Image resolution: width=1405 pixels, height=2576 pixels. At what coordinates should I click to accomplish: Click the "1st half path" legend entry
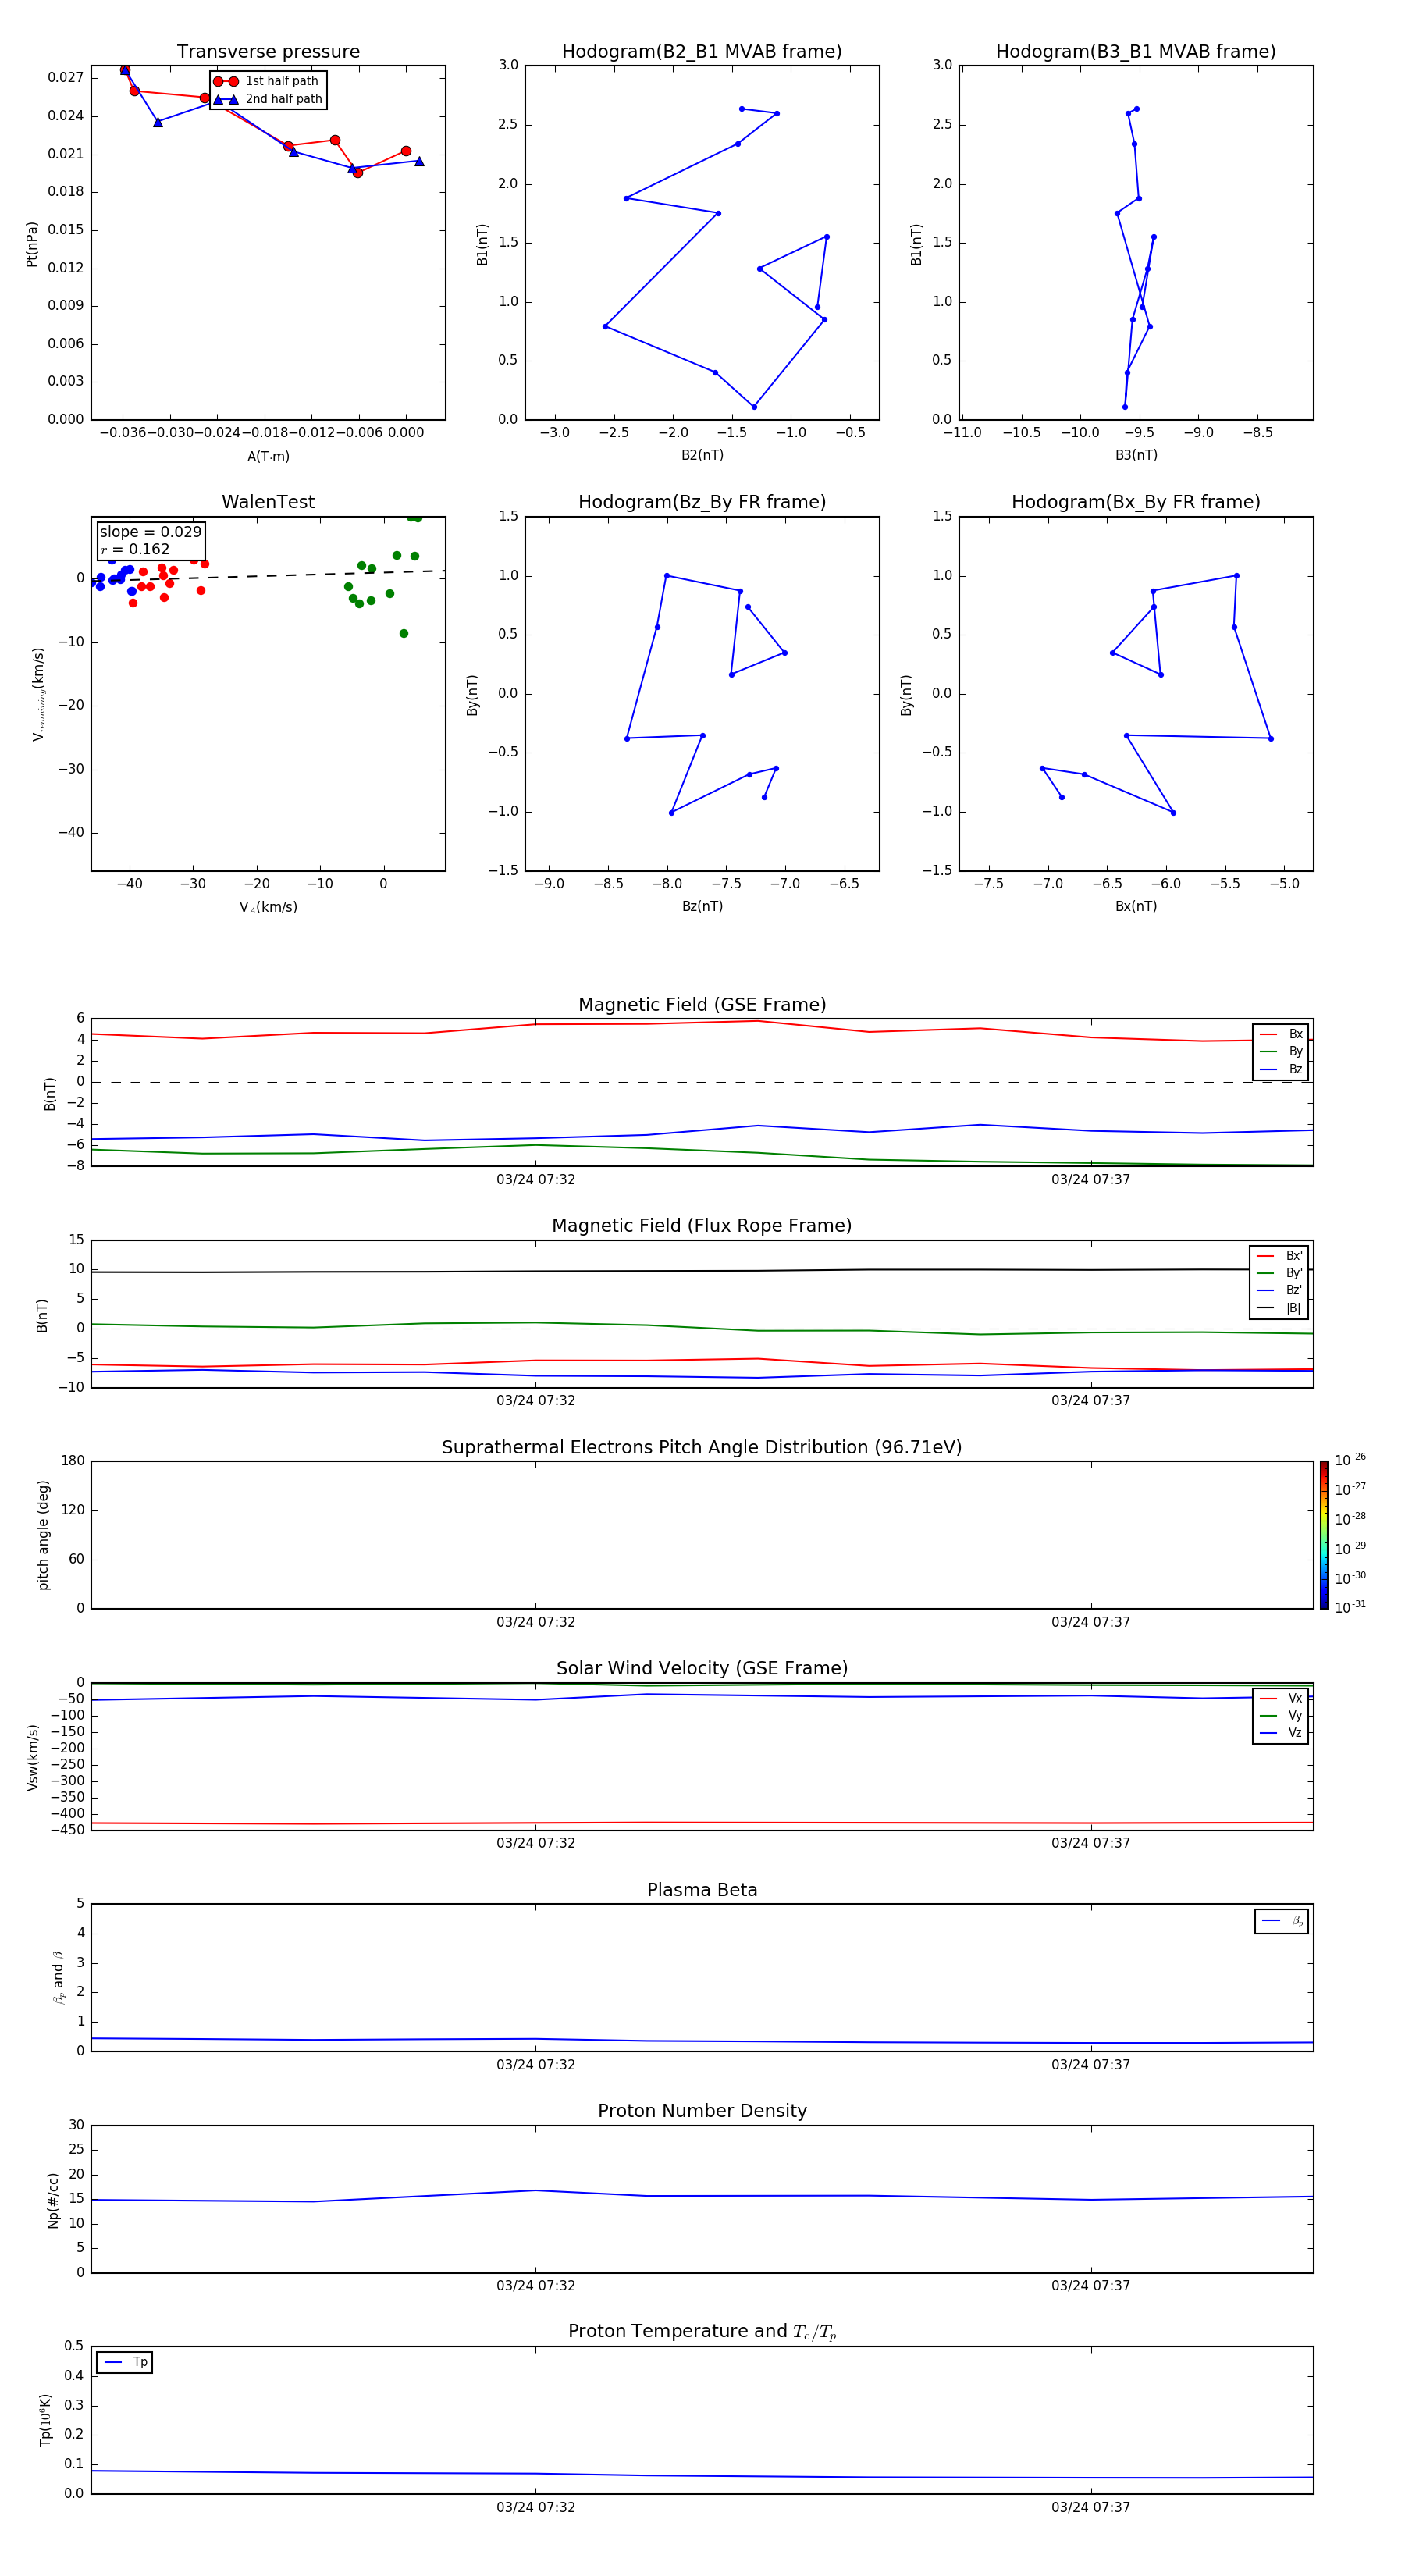[267, 81]
